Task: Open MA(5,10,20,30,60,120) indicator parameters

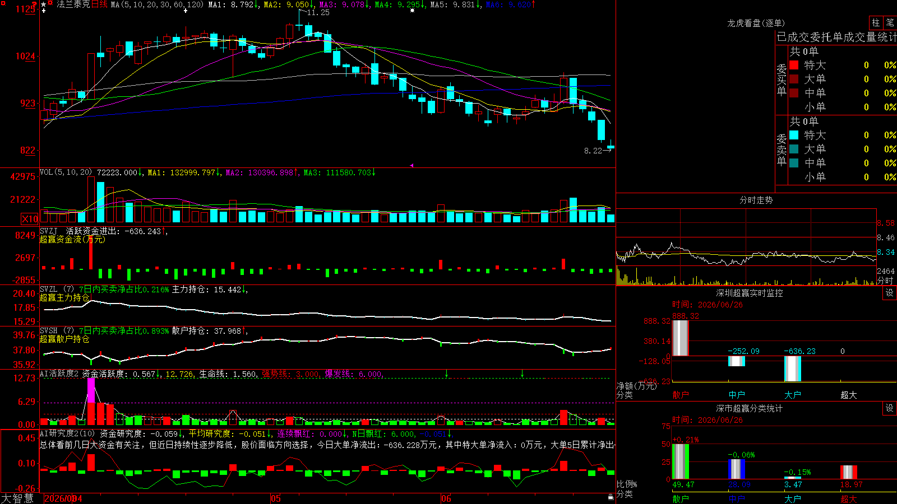Action: coord(157,4)
